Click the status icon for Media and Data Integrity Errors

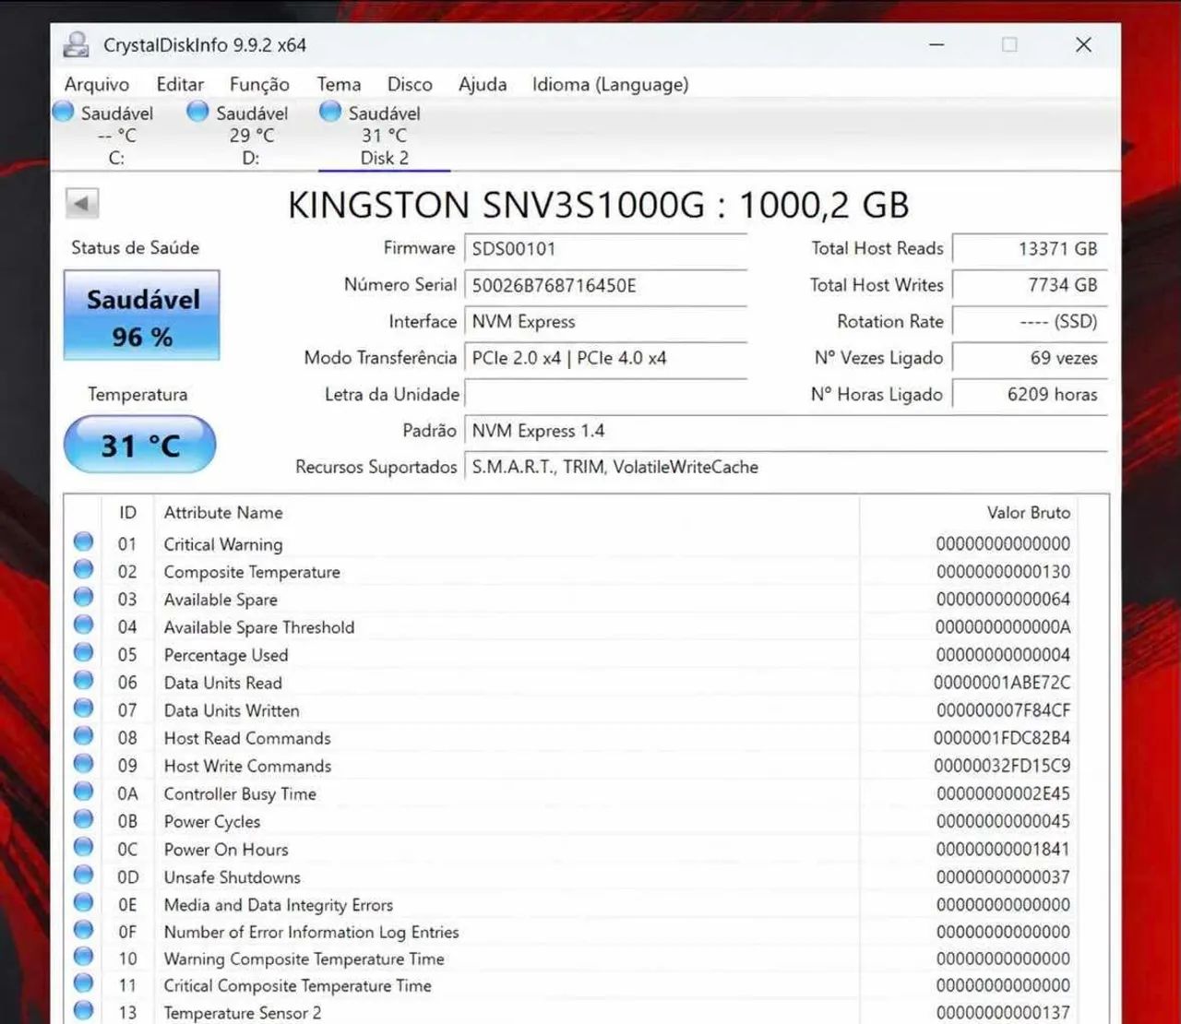(84, 901)
